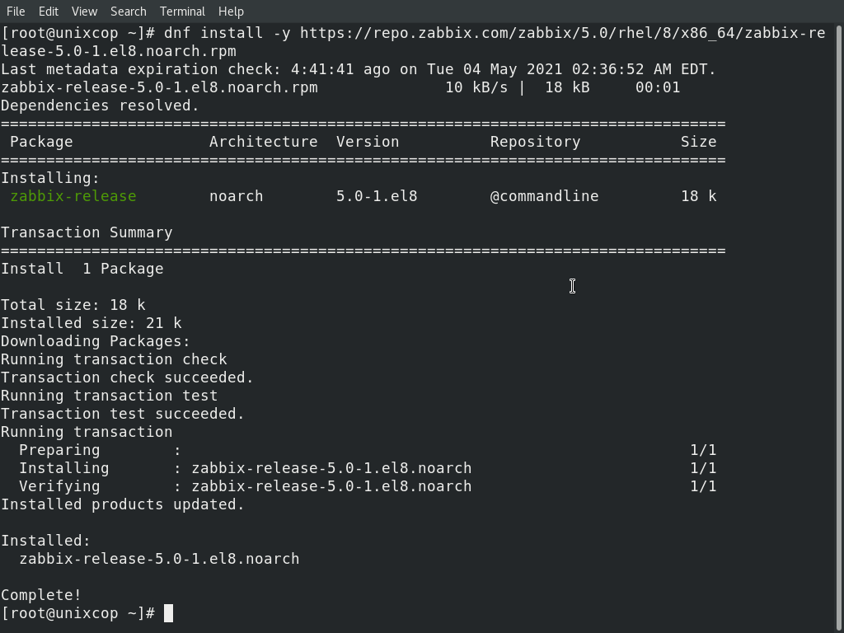Click the block cursor at the last prompt

168,613
